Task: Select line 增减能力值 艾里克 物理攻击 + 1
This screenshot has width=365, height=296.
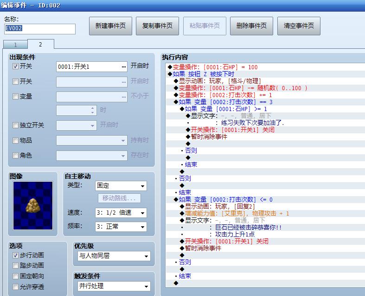Action: [x=265, y=214]
